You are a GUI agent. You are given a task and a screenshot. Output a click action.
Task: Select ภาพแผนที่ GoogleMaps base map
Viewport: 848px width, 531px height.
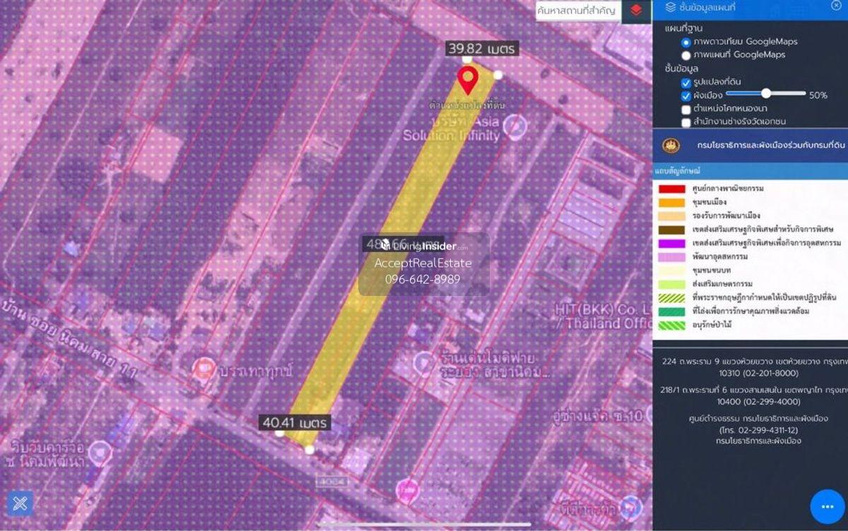[x=685, y=55]
